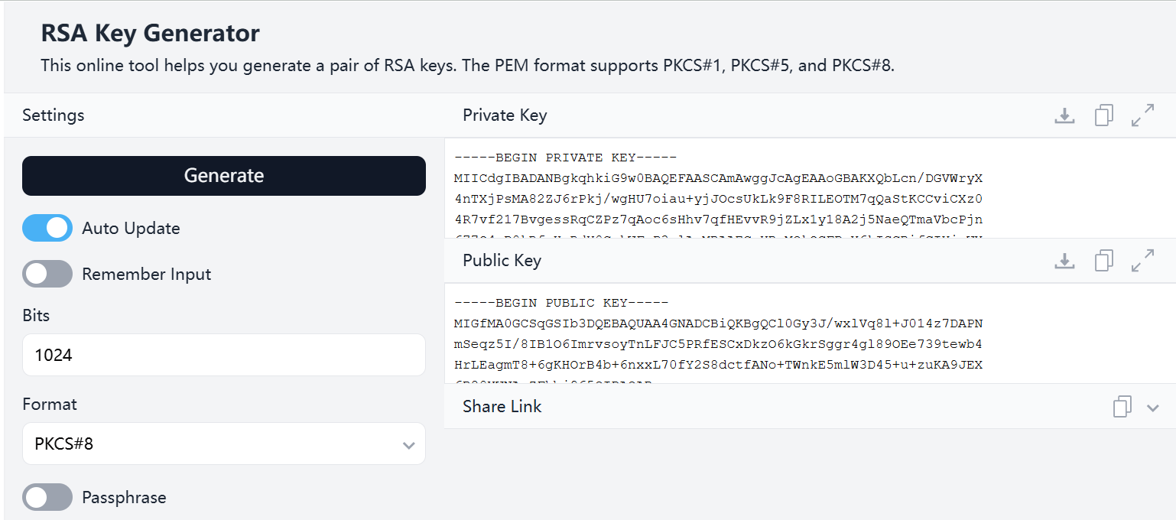Click the Format dropdown arrow chevron
Screen dimensions: 1176x520
409,445
